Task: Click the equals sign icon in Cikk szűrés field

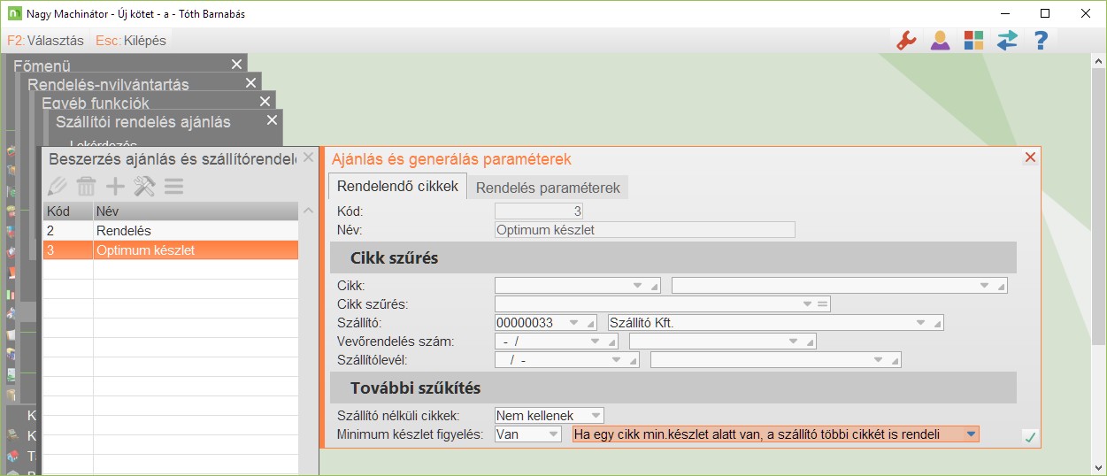Action: point(821,304)
